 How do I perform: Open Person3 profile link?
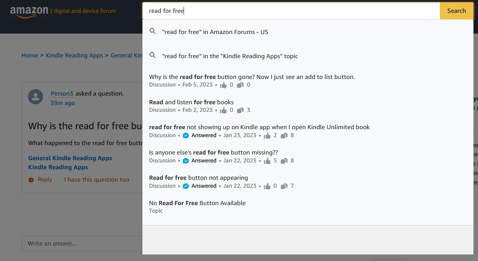click(62, 93)
